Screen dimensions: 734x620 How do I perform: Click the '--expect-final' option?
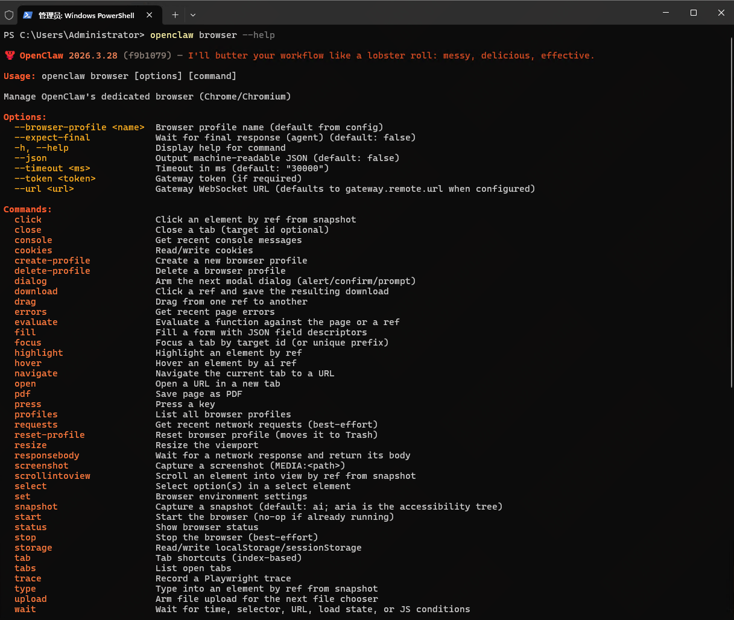[52, 138]
